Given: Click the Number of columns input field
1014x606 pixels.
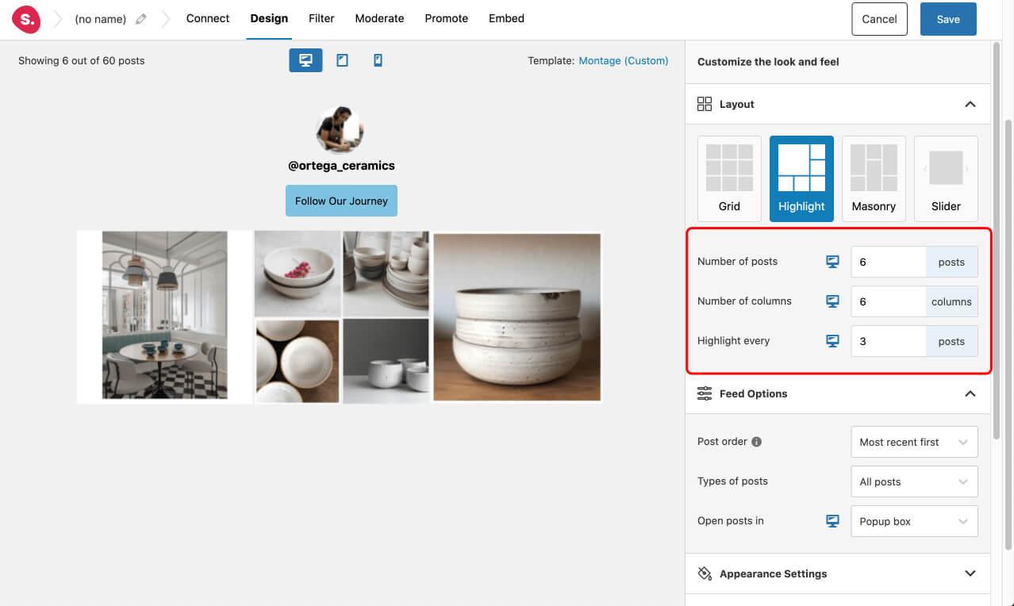Looking at the screenshot, I should [889, 301].
